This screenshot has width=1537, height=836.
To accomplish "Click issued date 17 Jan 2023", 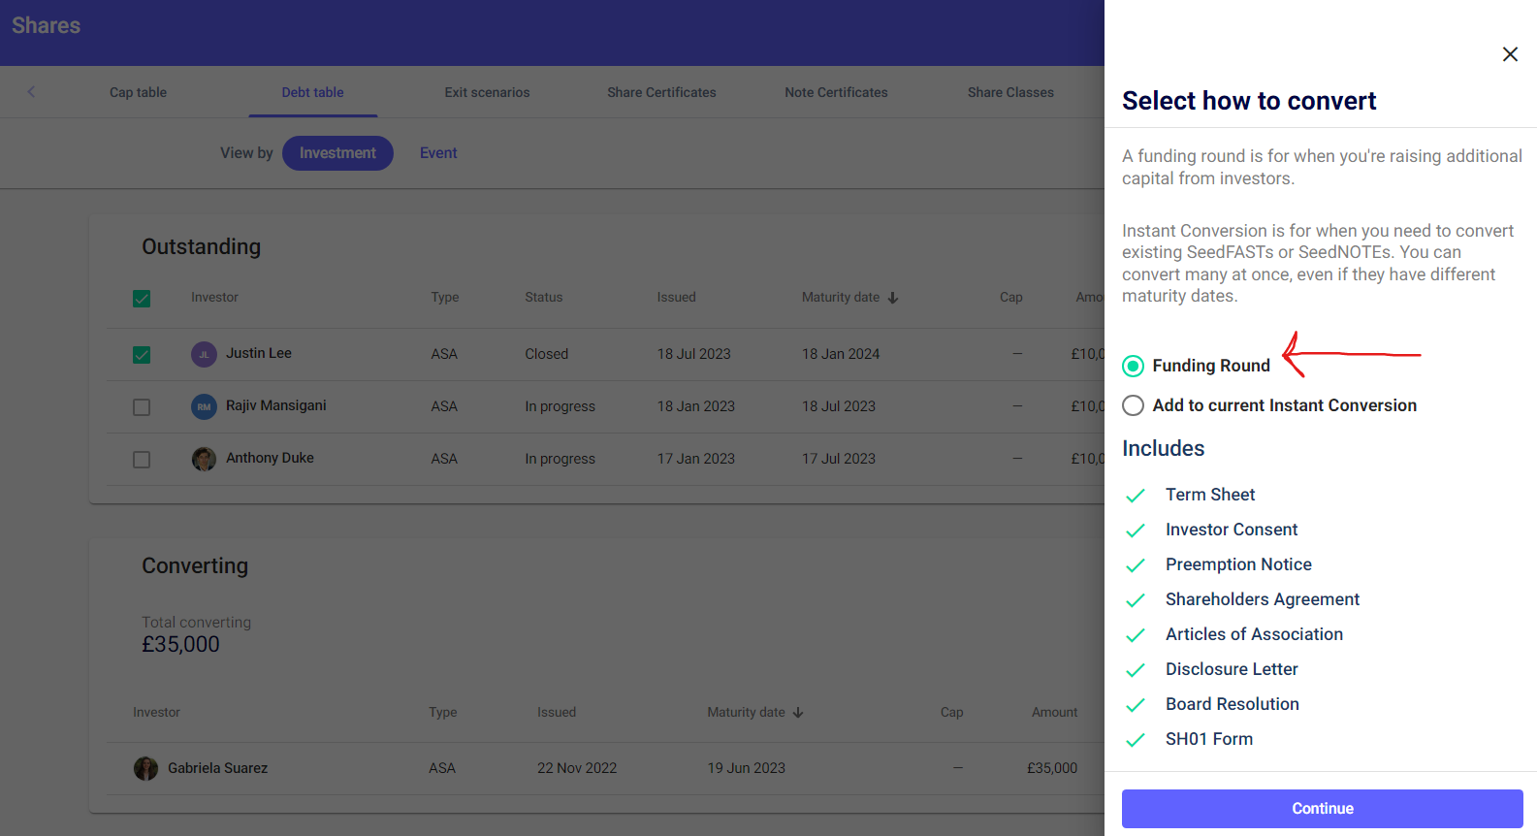I will tap(696, 459).
